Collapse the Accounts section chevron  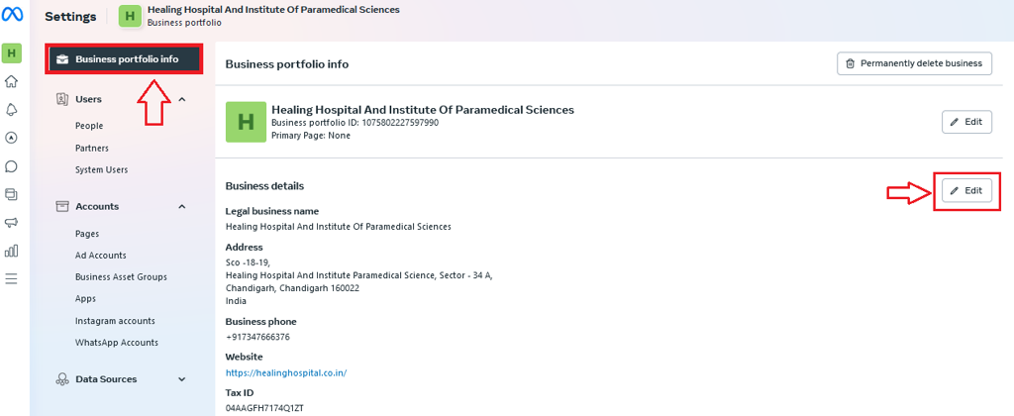pos(182,206)
